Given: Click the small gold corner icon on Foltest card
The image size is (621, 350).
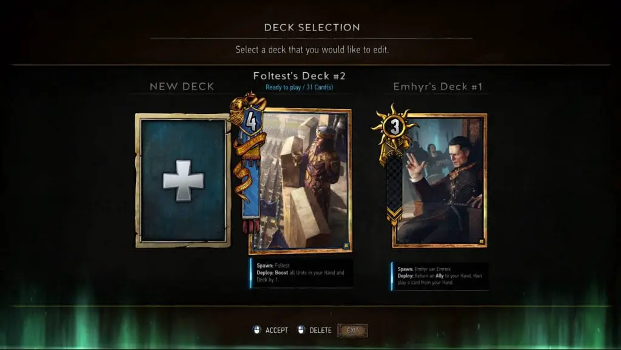Looking at the screenshot, I should click(346, 246).
